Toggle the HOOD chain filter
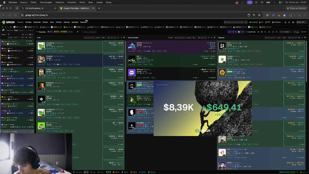Image resolution: width=309 pixels, height=174 pixels. coord(63,32)
